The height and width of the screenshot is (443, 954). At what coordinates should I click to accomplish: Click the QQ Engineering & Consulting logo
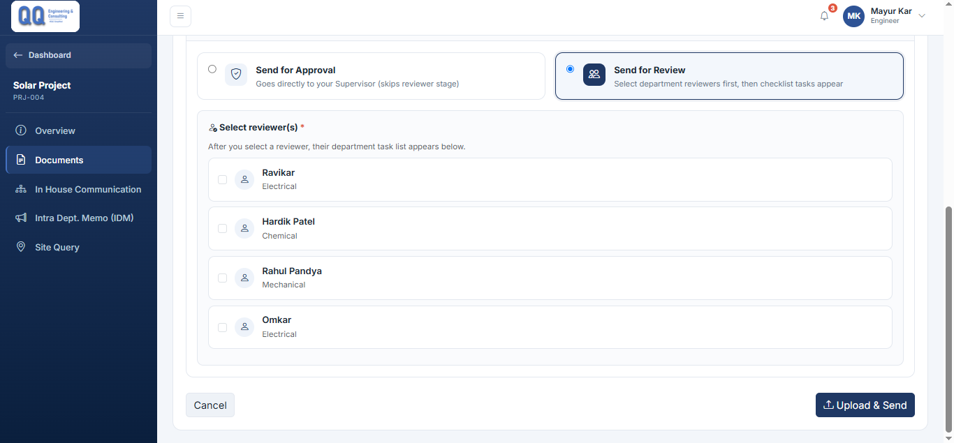click(x=45, y=16)
